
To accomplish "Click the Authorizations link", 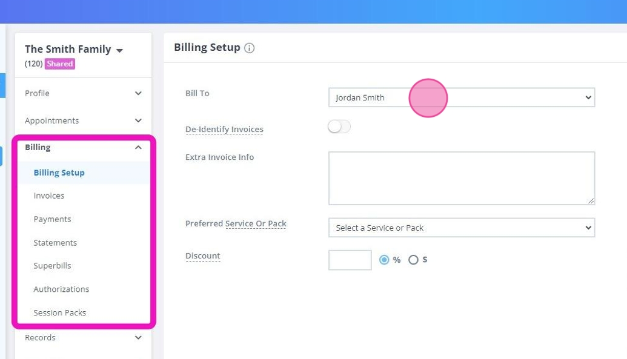I will pos(61,289).
